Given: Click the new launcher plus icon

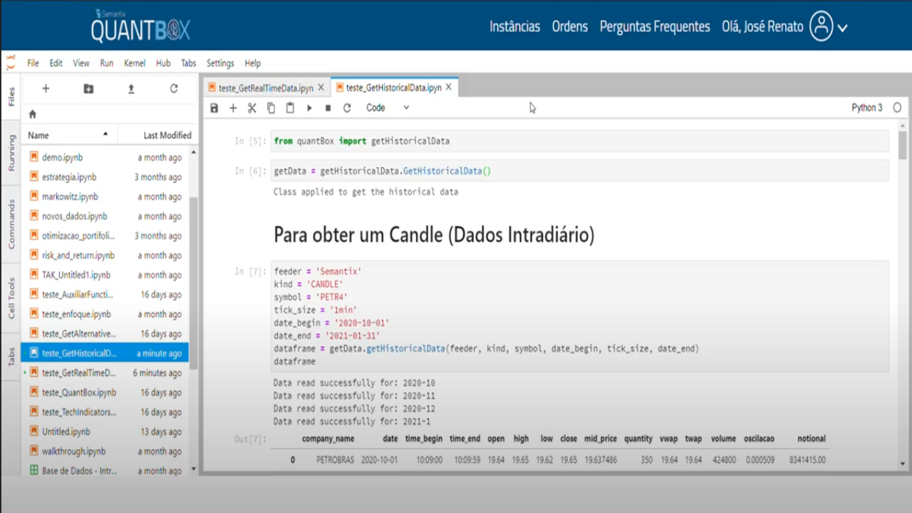Looking at the screenshot, I should [x=46, y=89].
